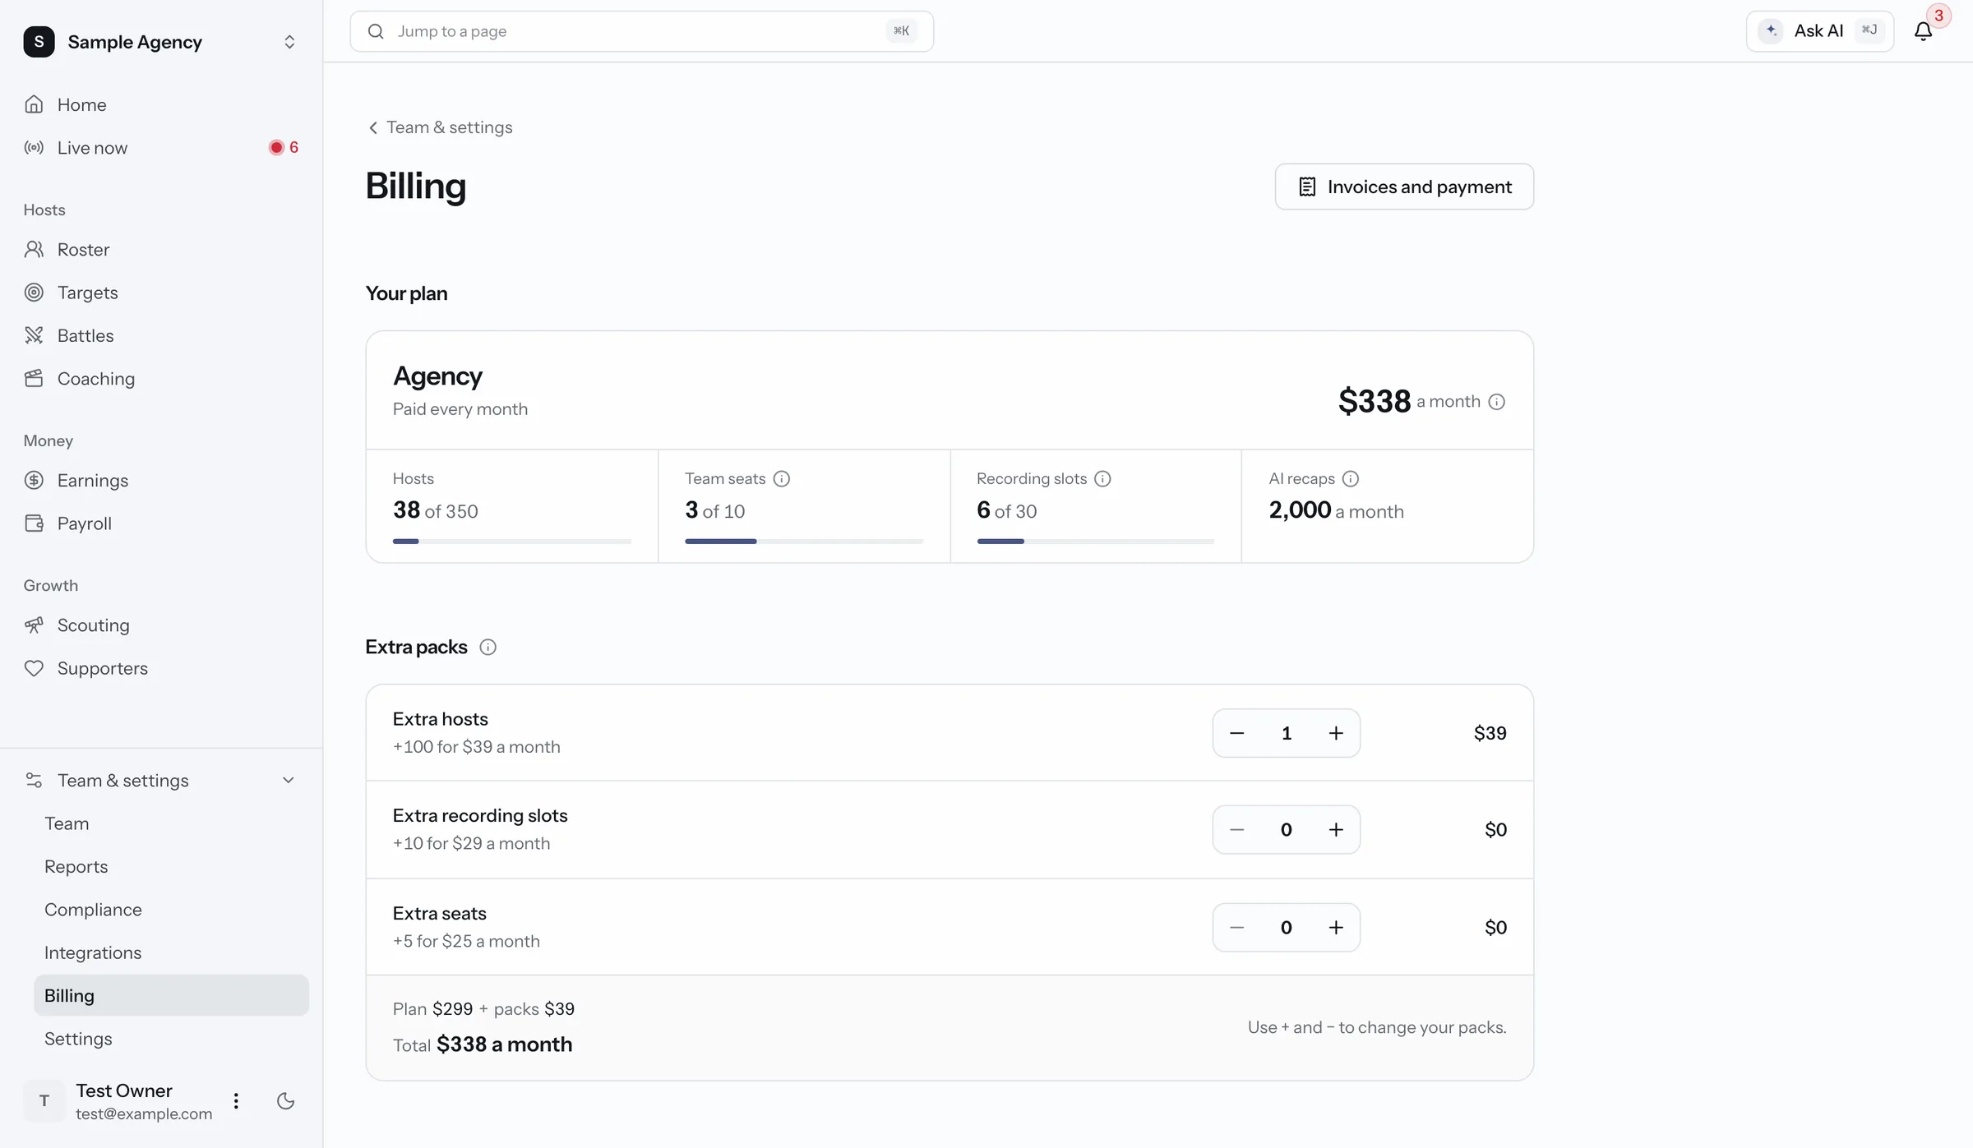Click the Live now count badge 6

point(284,148)
